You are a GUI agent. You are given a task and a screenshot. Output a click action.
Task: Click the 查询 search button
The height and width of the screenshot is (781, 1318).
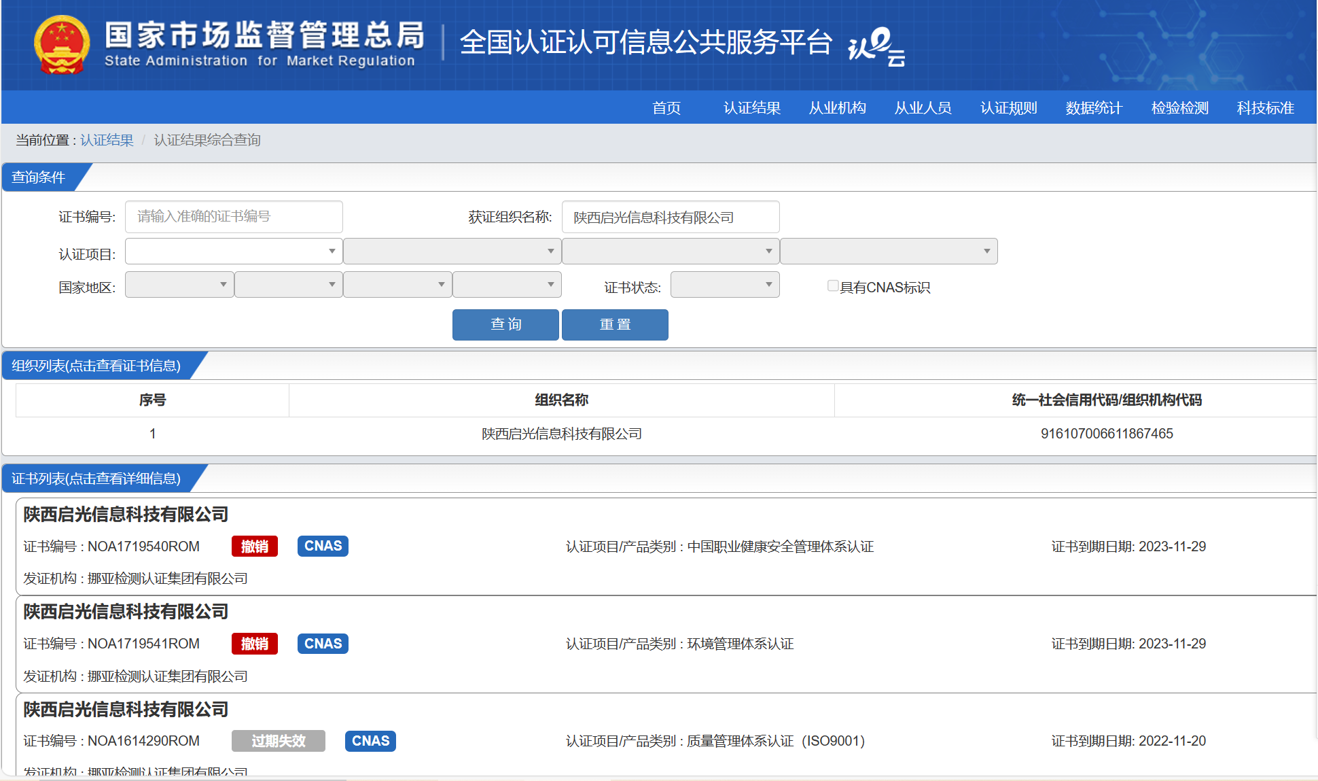[505, 325]
